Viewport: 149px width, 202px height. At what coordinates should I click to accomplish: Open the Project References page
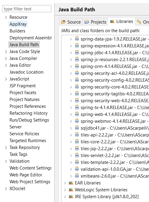28,106
